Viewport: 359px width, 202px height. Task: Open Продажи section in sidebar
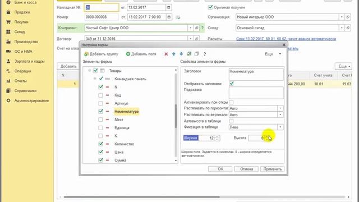point(22,12)
